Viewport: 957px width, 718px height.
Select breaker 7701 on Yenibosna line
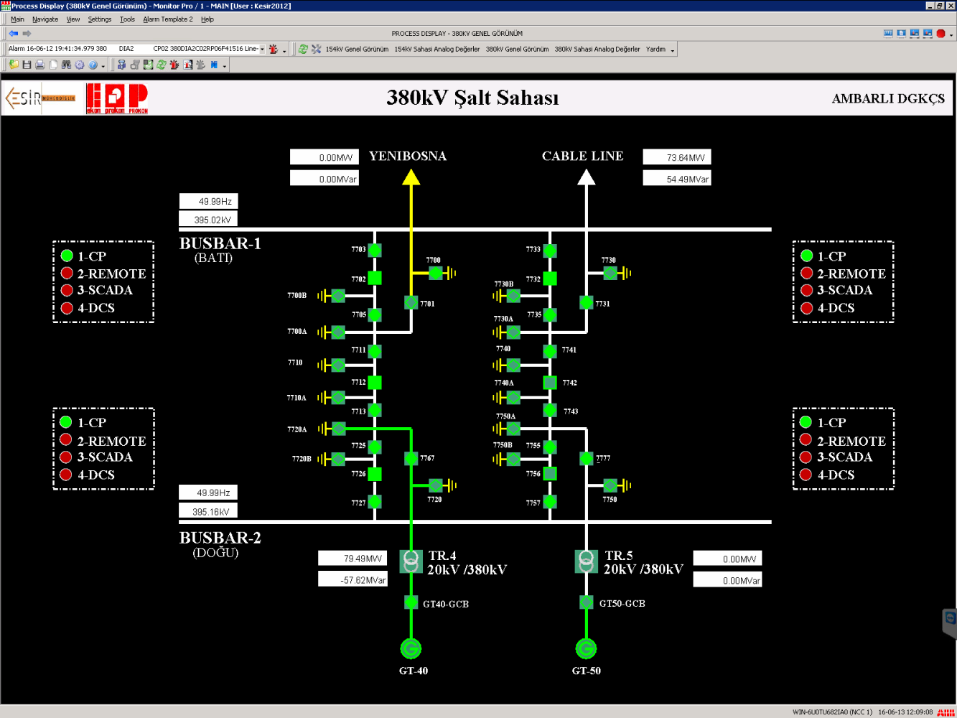coord(411,303)
